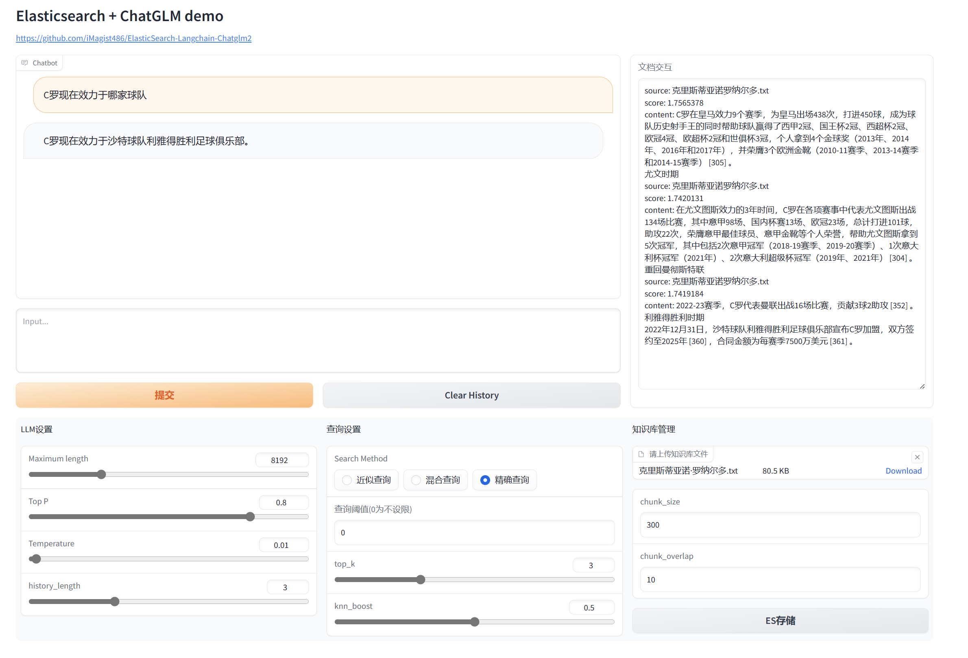Viewport: 968px width, 658px height.
Task: Select the 混合查询 search method
Action: [x=416, y=481]
